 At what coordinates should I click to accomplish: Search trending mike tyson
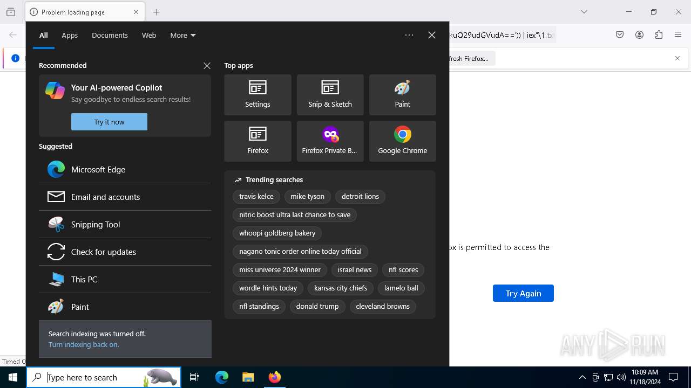(307, 196)
